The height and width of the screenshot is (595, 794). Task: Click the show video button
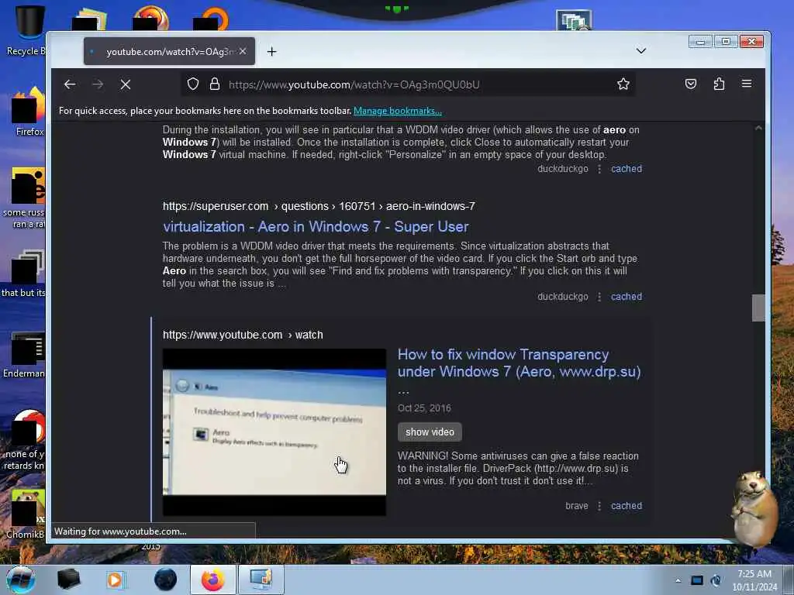[430, 432]
